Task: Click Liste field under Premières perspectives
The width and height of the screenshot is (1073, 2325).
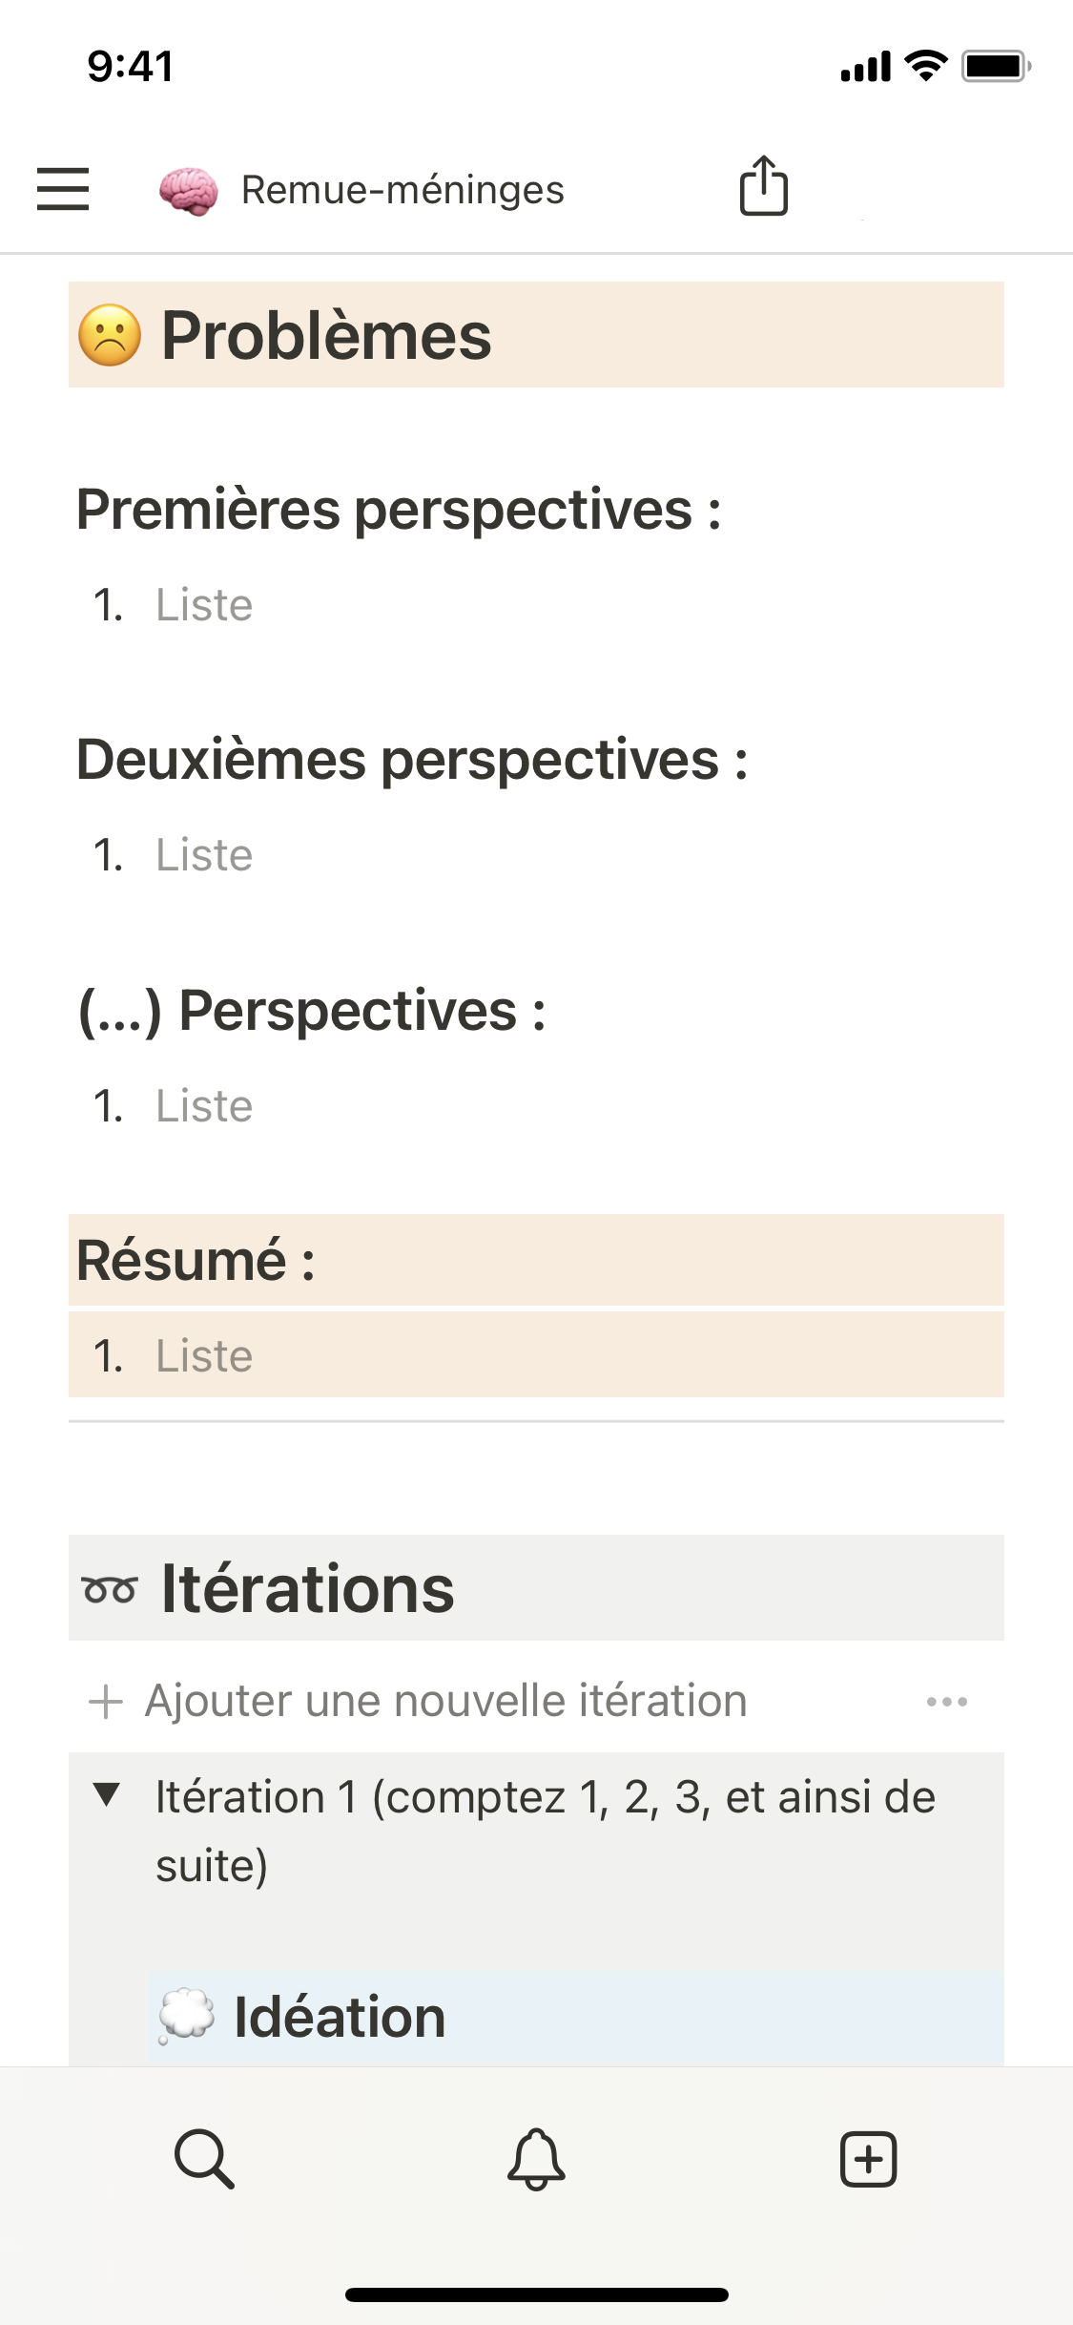Action: (204, 605)
